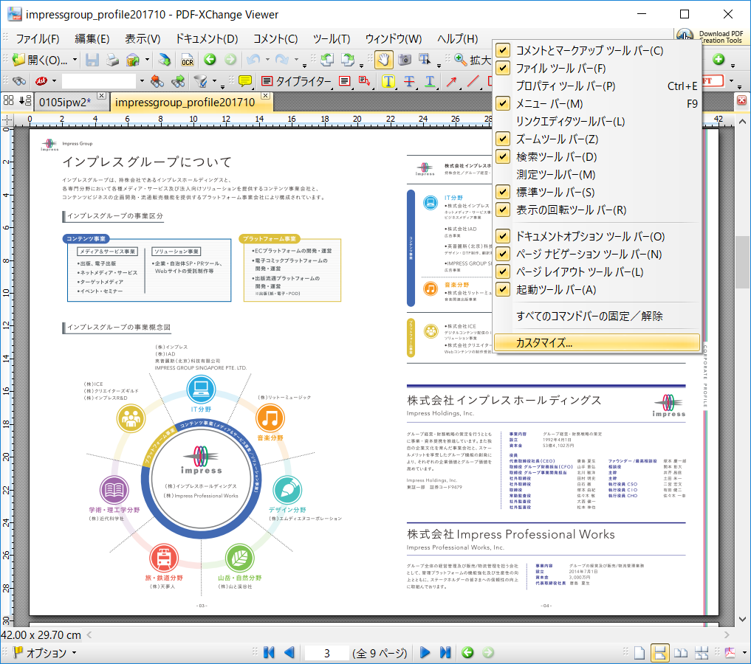Image resolution: width=751 pixels, height=664 pixels.
Task: Go back to previous view with green arrow in top toolbar
Action: pyautogui.click(x=210, y=59)
